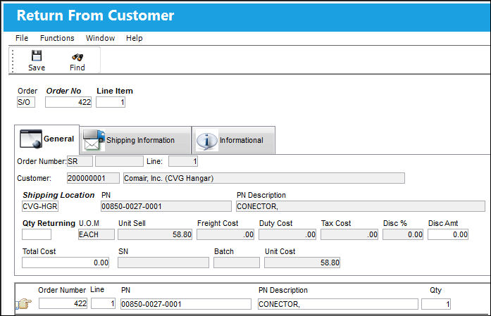Click the PN field in General tab
491x316 pixels.
click(166, 206)
